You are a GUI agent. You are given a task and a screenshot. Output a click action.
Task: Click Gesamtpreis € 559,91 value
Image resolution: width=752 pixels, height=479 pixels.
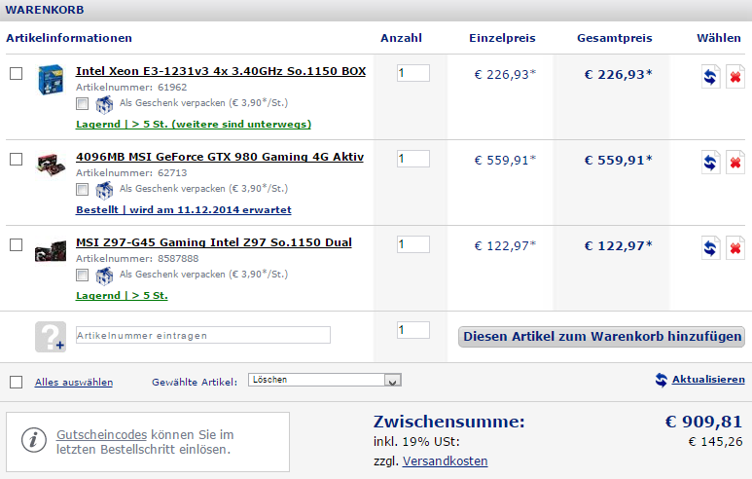coord(618,160)
